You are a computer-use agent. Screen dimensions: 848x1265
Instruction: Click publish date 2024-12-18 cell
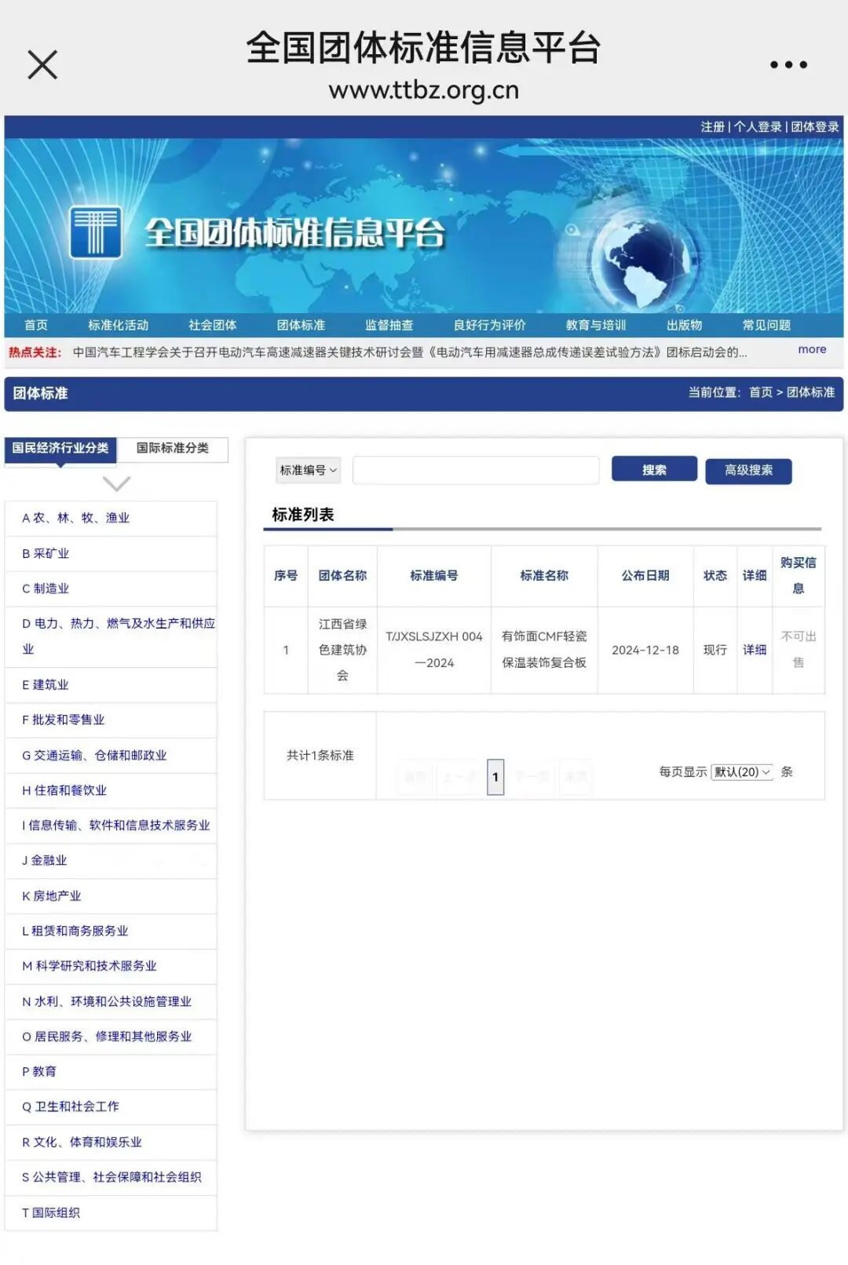645,651
